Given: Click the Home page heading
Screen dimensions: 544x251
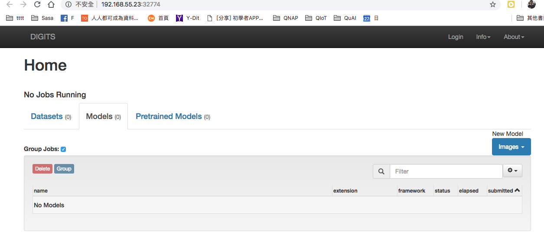Looking at the screenshot, I should 46,65.
